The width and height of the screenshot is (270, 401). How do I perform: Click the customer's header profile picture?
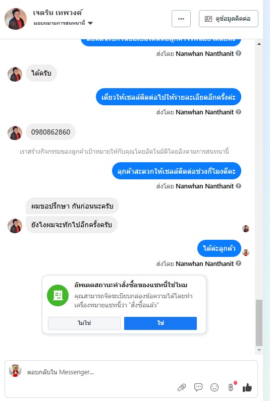pyautogui.click(x=16, y=19)
